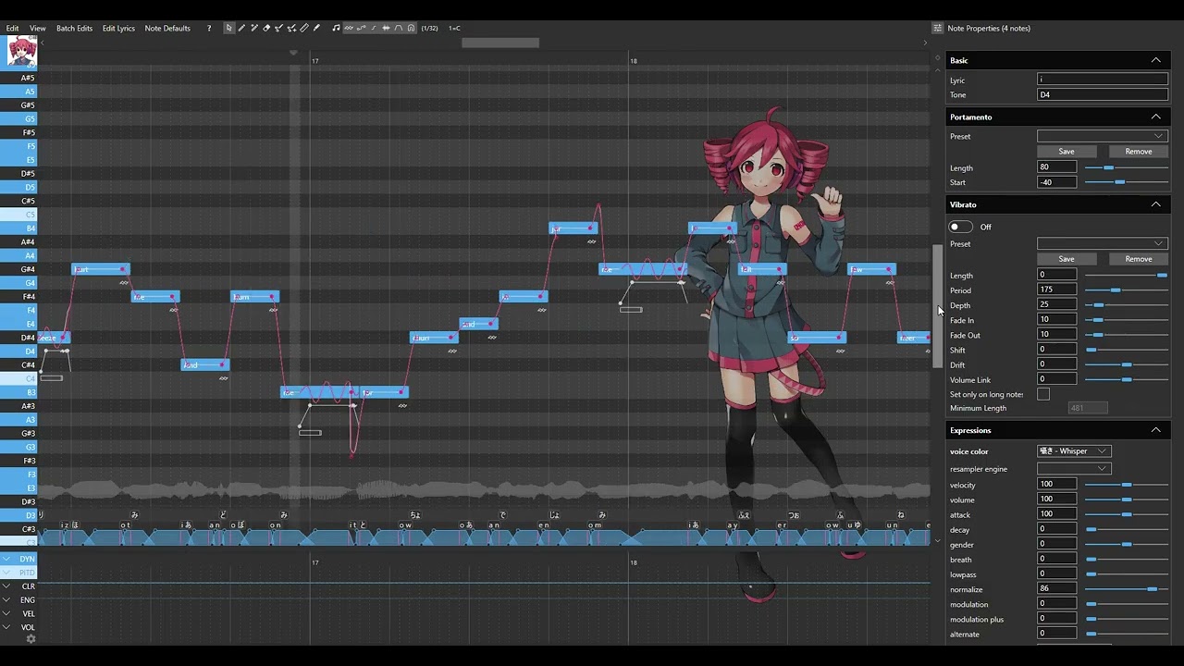This screenshot has width=1184, height=666.
Task: Select the CLR expression row
Action: (x=18, y=586)
